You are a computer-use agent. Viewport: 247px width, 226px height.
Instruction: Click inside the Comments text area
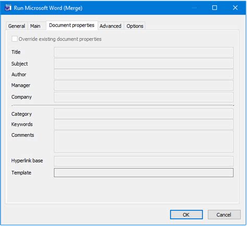(x=143, y=141)
